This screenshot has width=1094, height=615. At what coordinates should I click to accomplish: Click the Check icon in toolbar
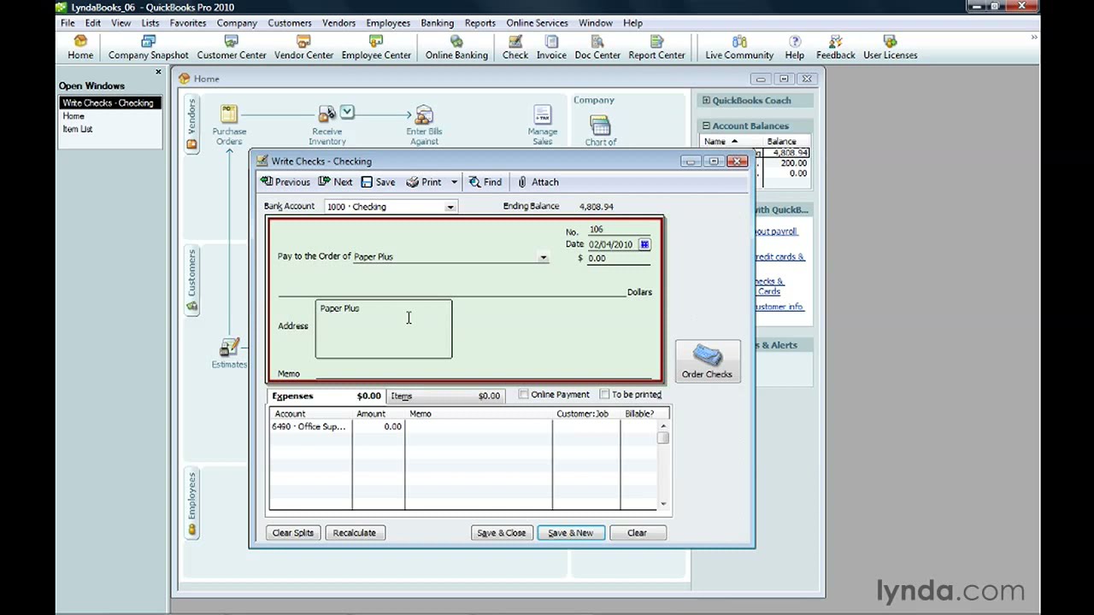(x=515, y=48)
